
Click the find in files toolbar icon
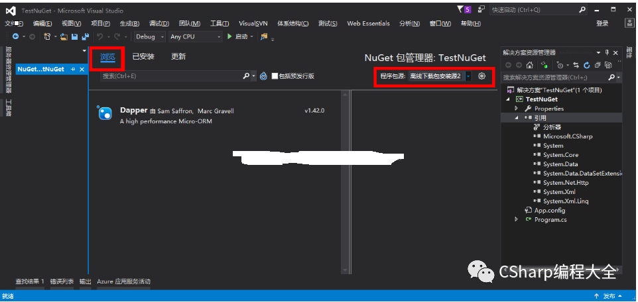pos(264,36)
